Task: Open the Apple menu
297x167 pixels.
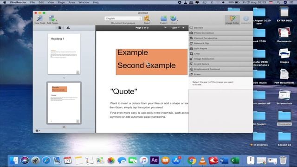Action: [x=5, y=2]
